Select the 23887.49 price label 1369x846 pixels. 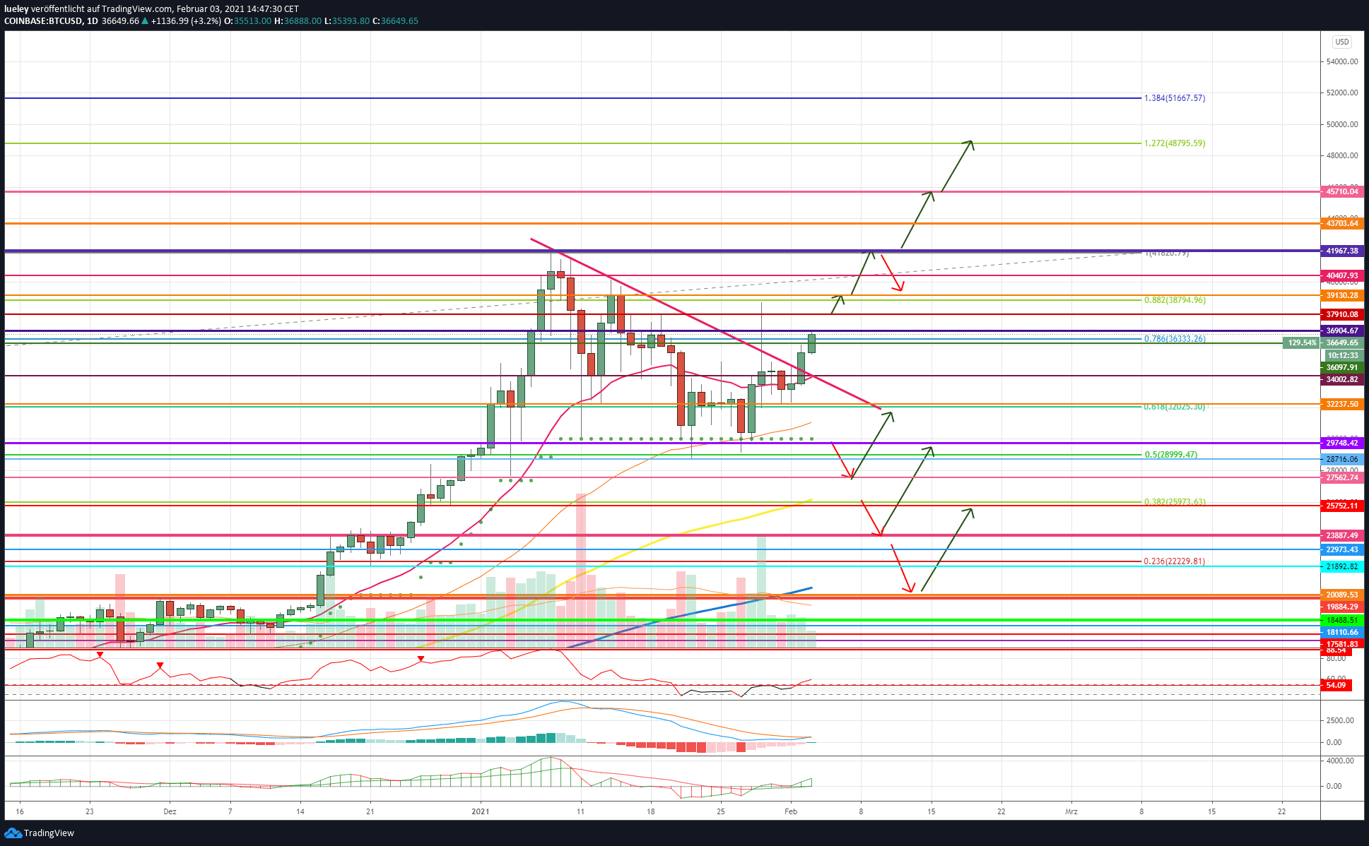click(x=1341, y=535)
